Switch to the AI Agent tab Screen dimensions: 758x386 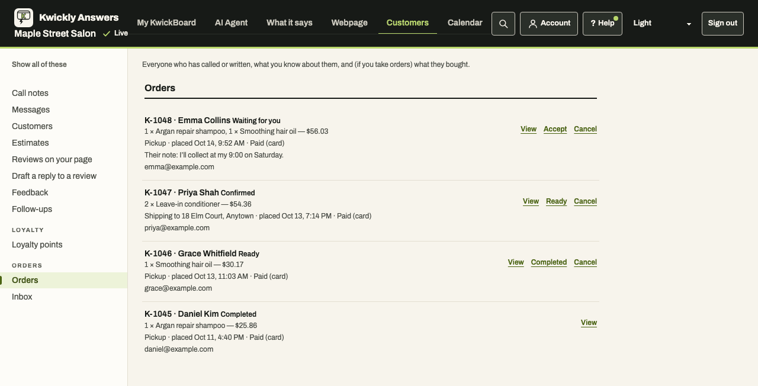pos(232,23)
